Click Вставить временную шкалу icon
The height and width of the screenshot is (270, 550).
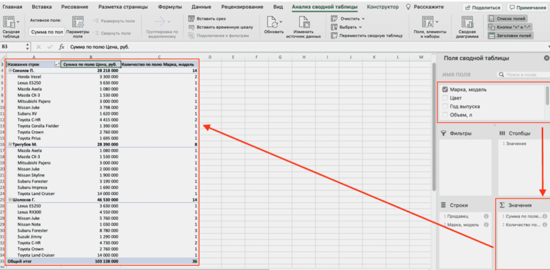(x=191, y=27)
